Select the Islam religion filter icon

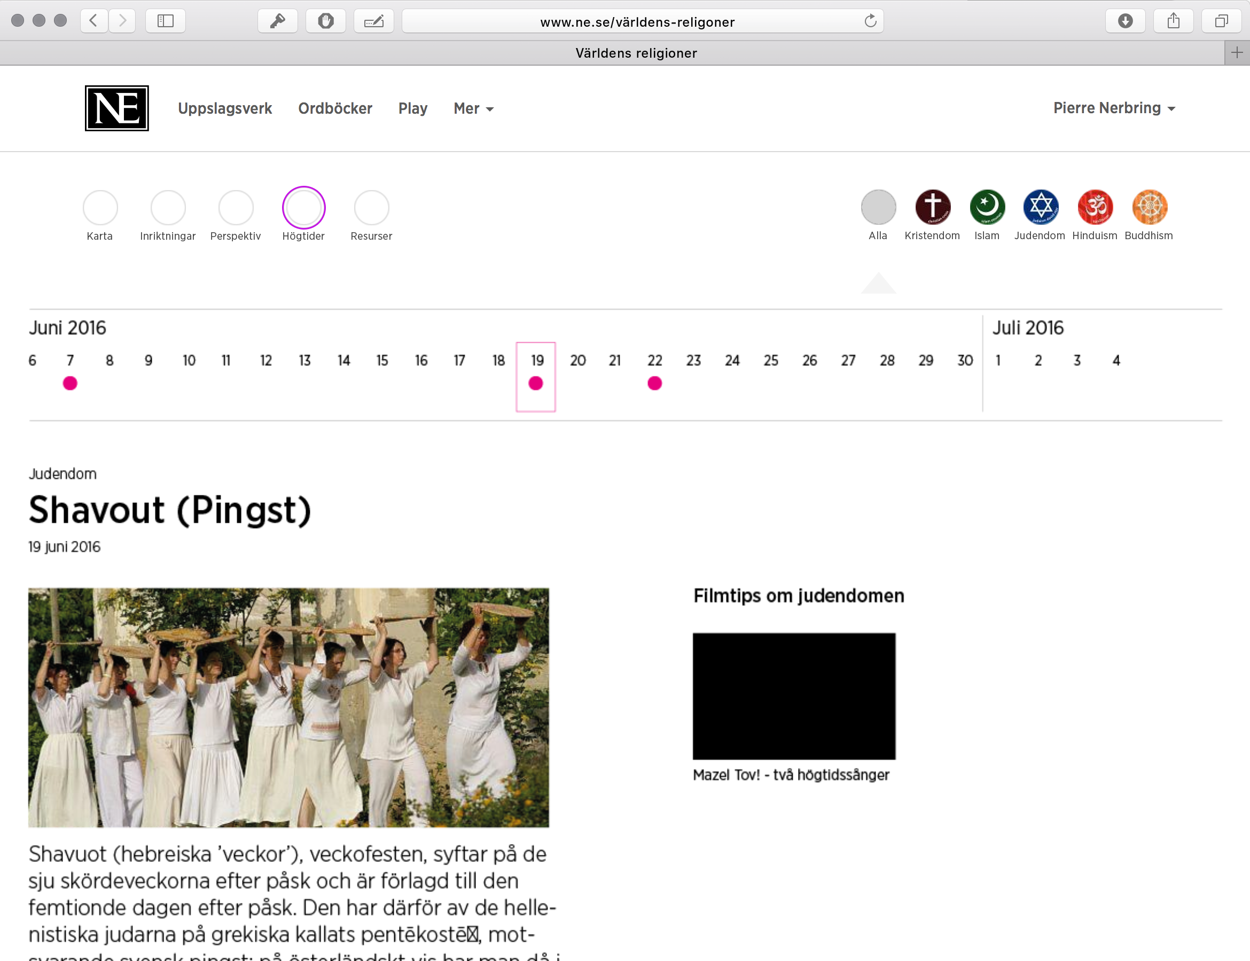click(986, 207)
